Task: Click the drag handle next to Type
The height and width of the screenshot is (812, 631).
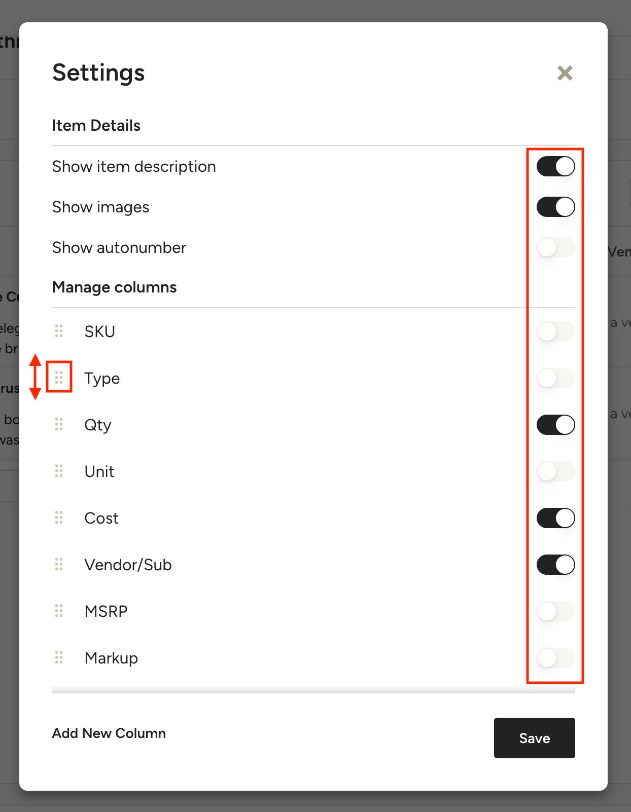Action: [x=59, y=378]
